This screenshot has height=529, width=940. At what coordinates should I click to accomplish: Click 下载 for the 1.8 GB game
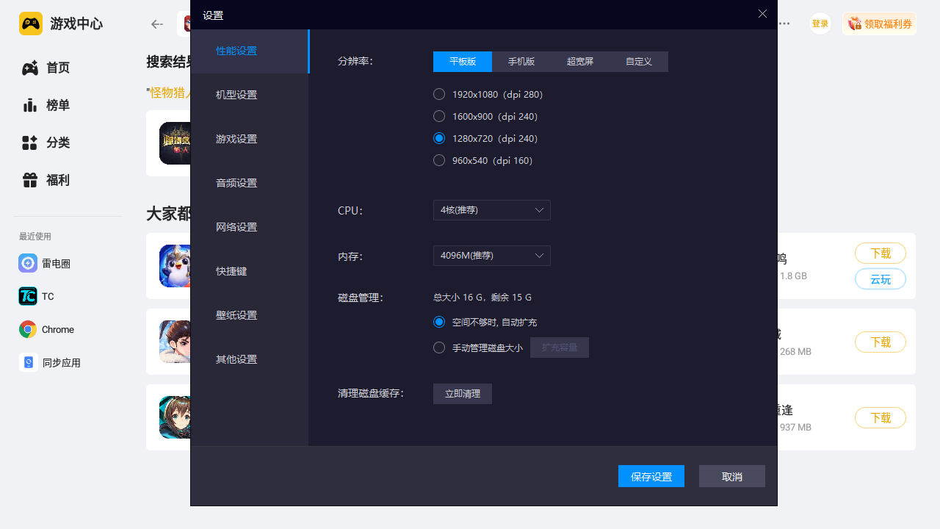881,253
